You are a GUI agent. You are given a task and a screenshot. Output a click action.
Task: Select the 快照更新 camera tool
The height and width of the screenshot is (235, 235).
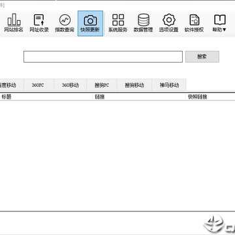(90, 23)
